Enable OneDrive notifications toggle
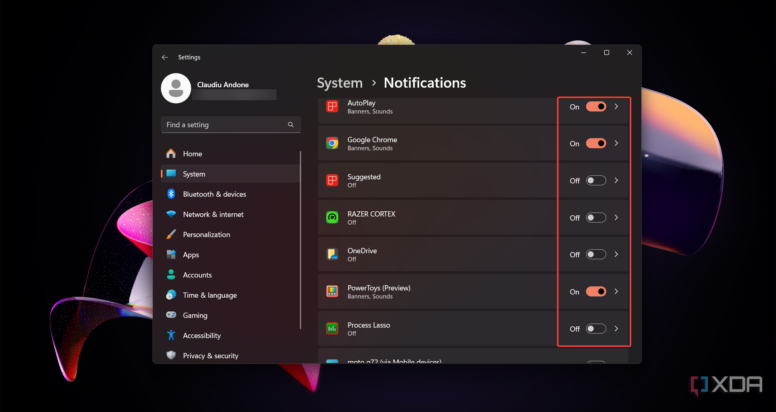This screenshot has height=412, width=776. (596, 254)
